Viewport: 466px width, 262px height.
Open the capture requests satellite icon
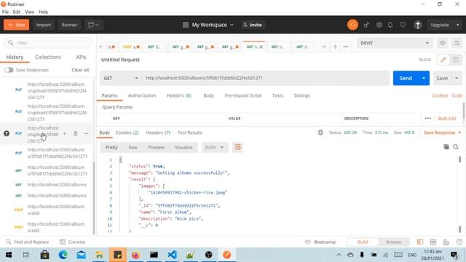pos(366,25)
